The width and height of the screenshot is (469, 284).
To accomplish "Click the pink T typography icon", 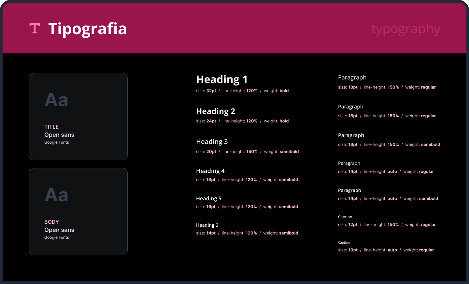I will [x=35, y=29].
